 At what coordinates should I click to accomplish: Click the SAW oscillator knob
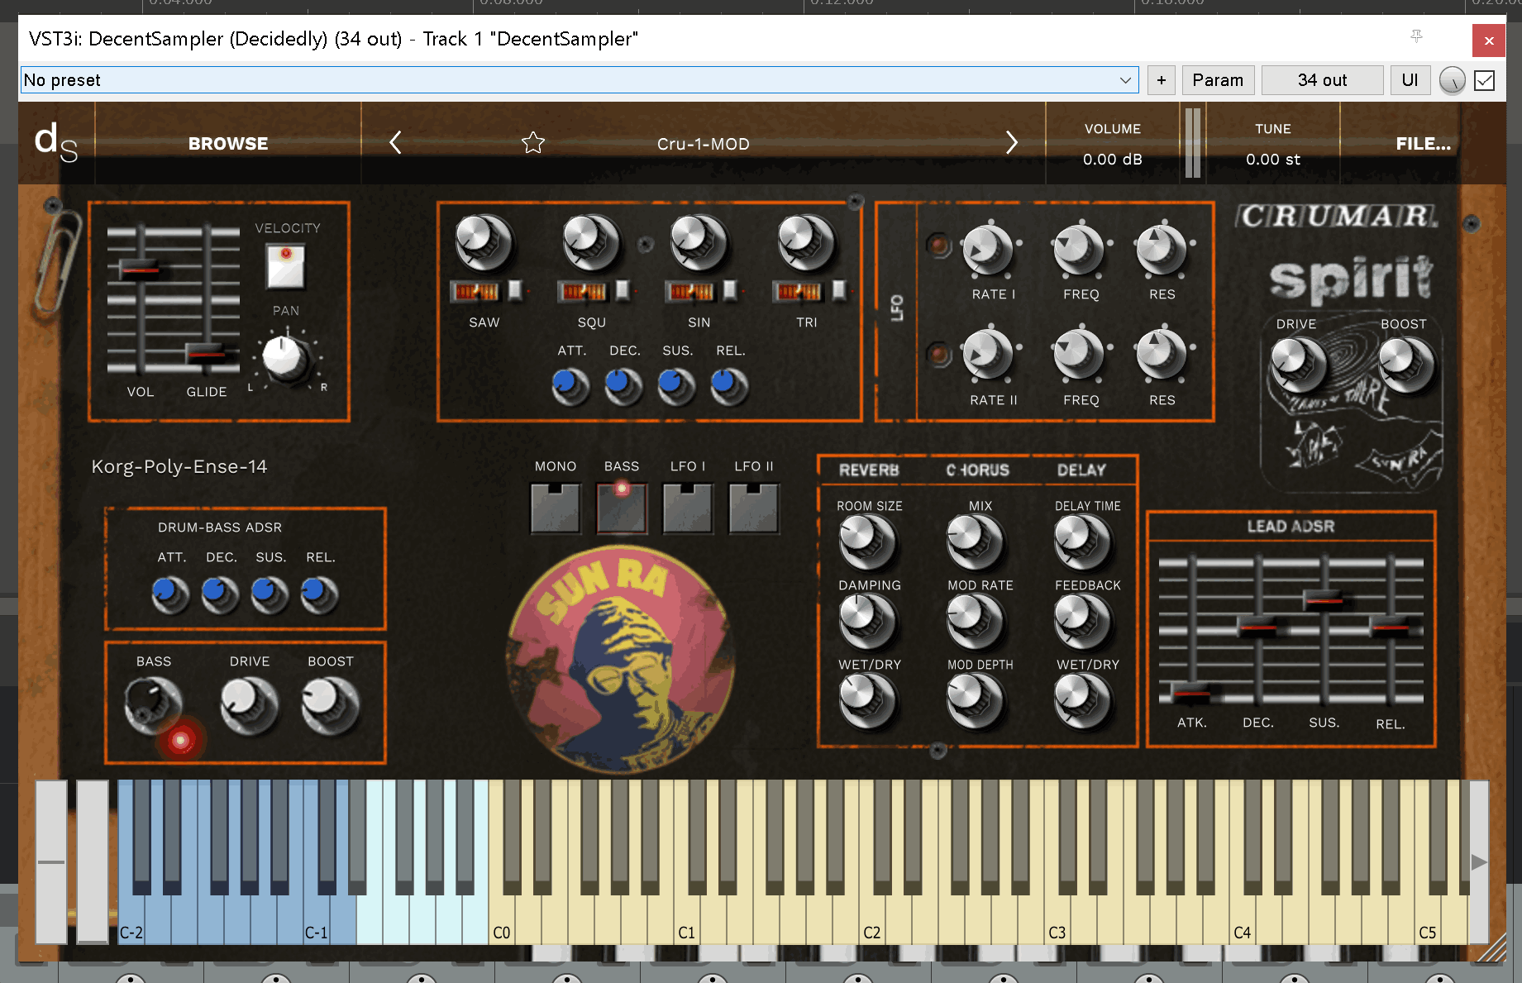(484, 243)
